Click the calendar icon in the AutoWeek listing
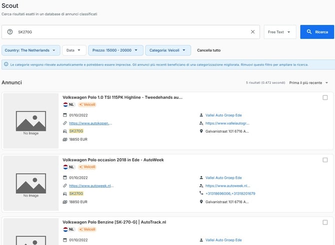This screenshot has width=335, height=245. 65,178
